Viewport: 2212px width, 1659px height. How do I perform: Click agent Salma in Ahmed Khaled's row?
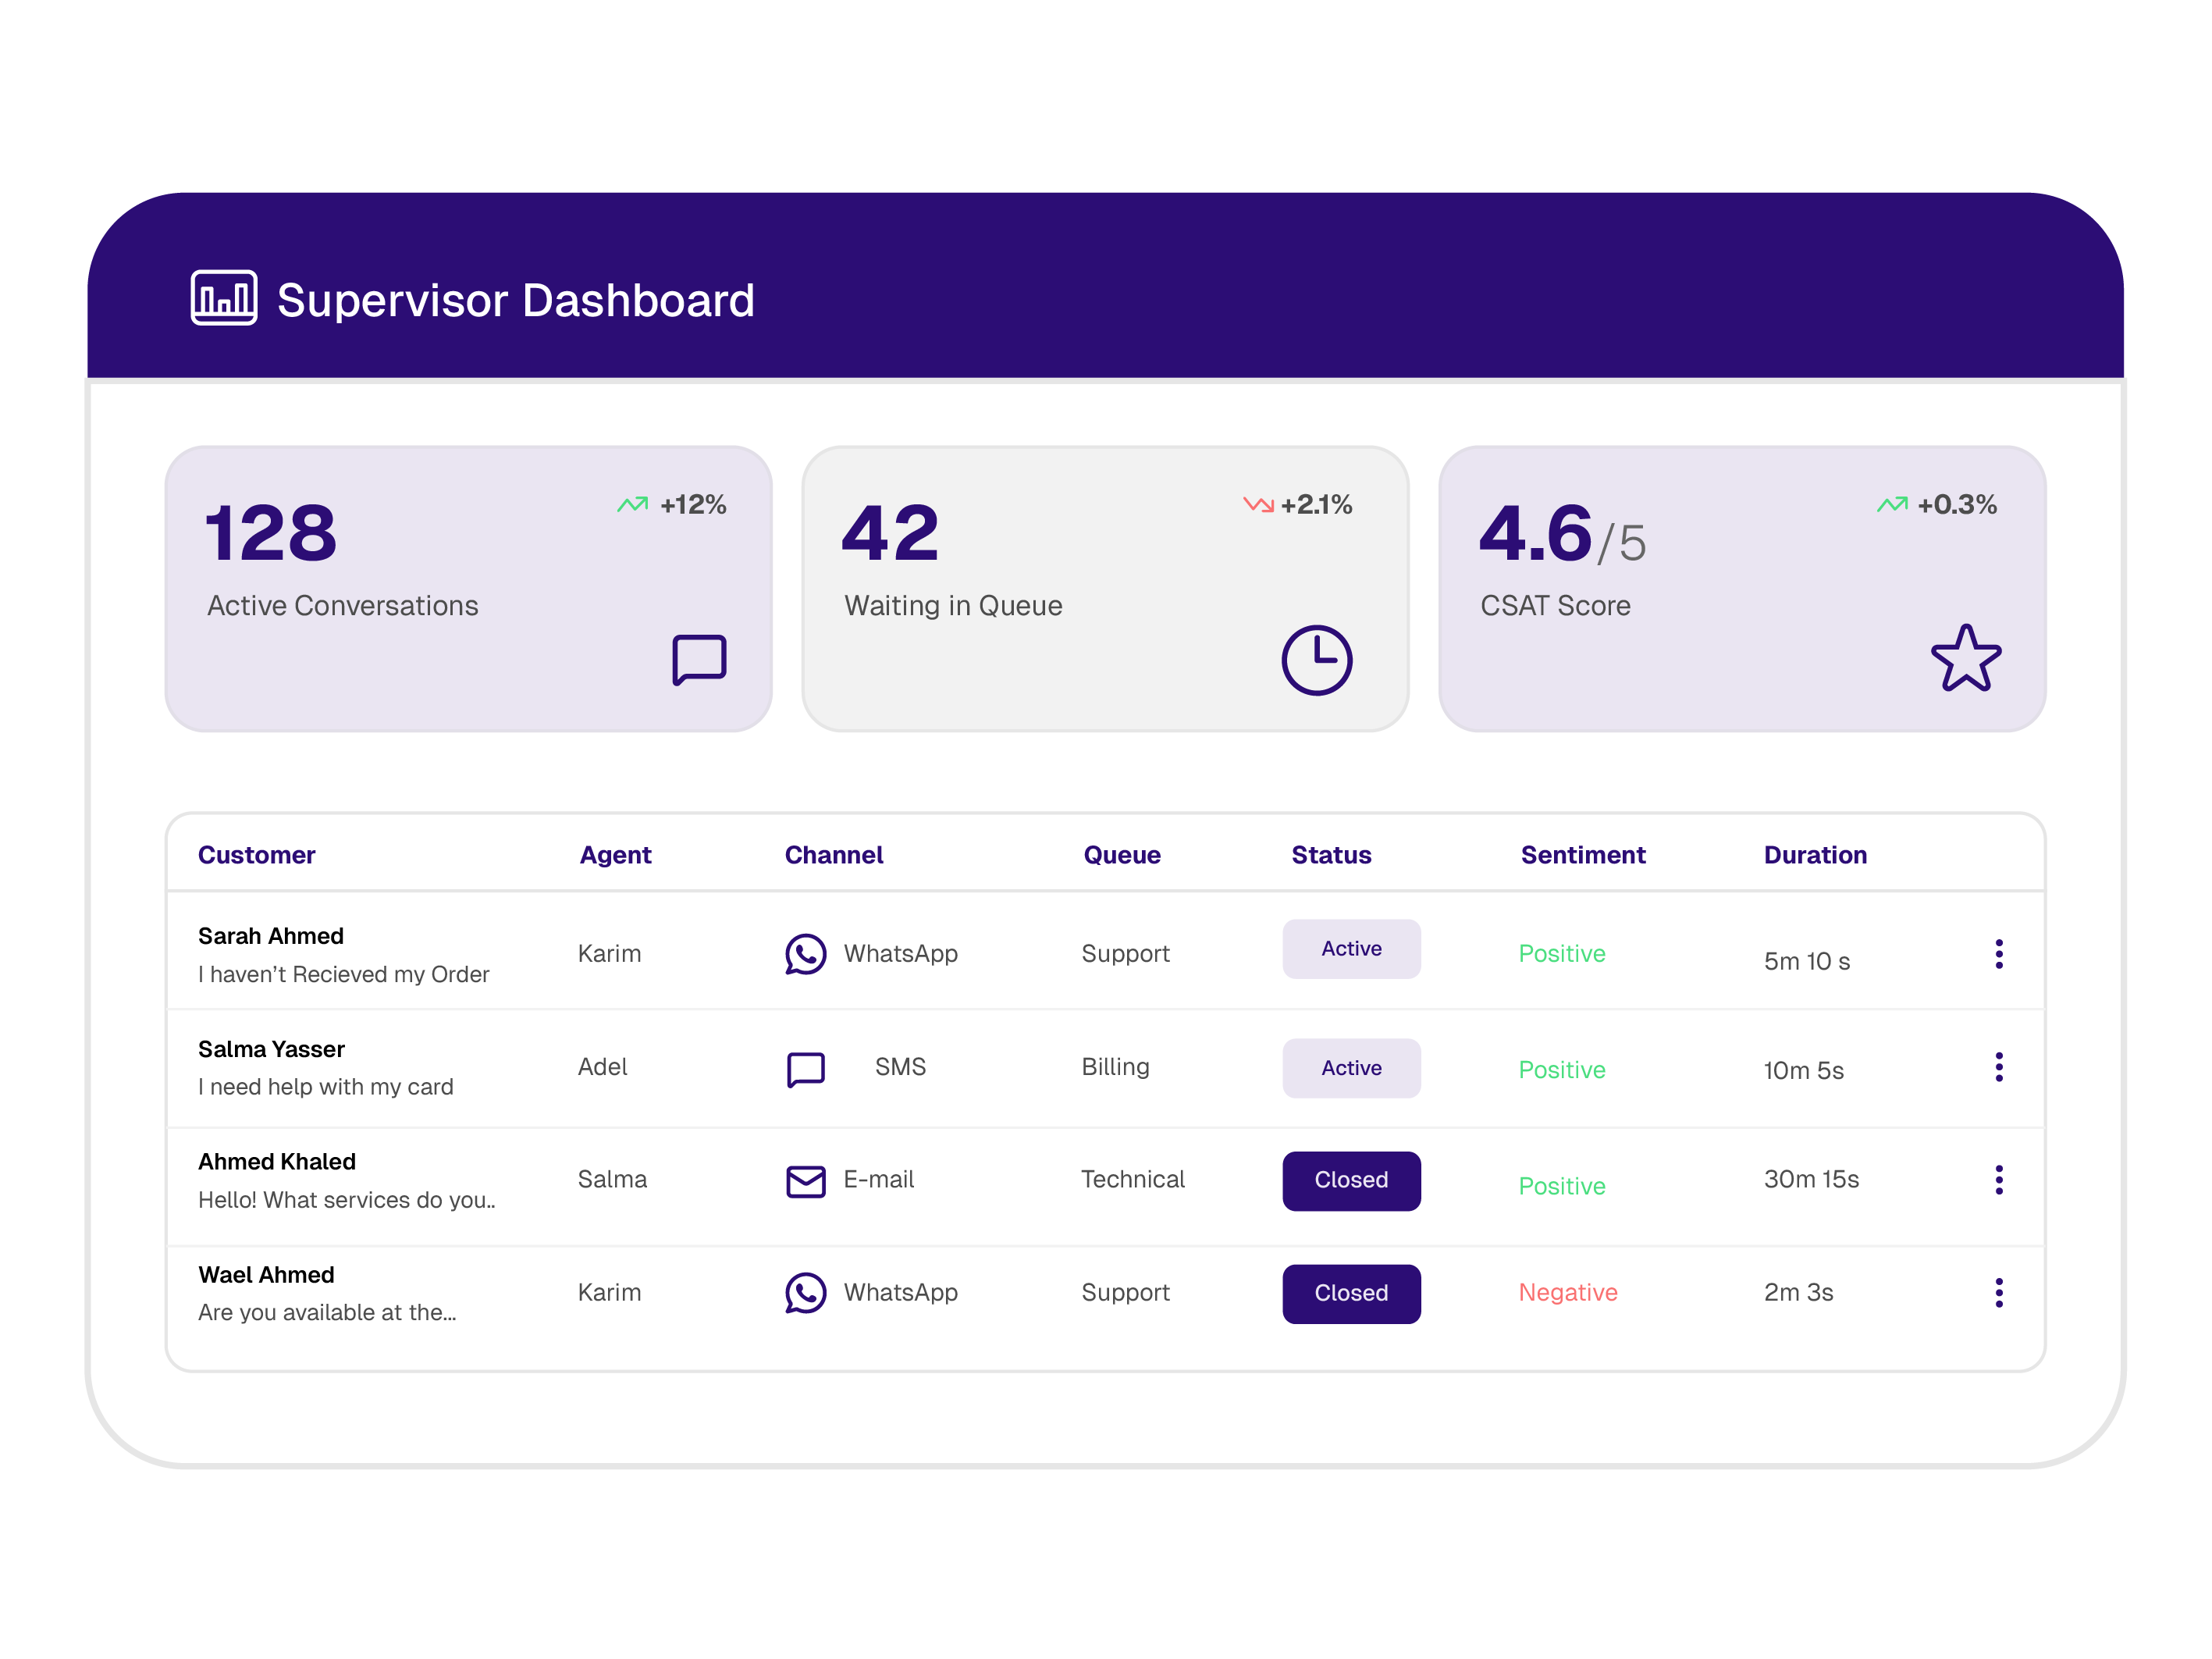pyautogui.click(x=612, y=1179)
